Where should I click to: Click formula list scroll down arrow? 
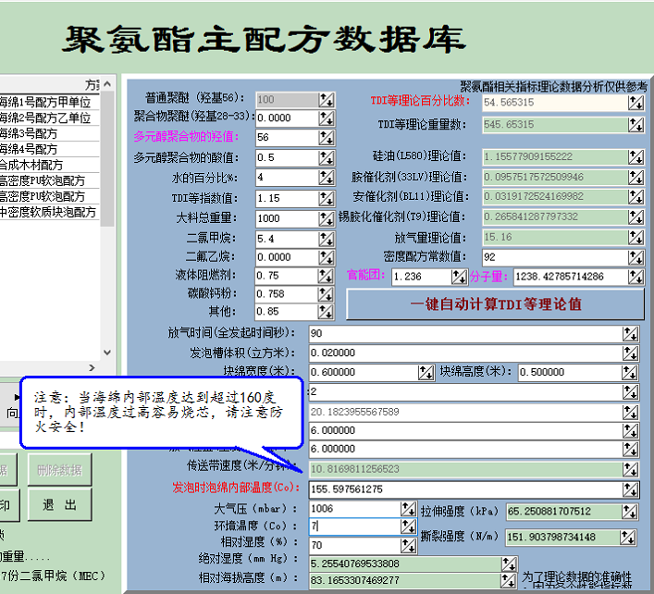coord(107,353)
